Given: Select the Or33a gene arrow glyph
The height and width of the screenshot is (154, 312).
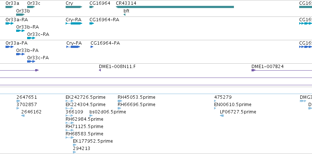Looking at the screenshot, I should [10, 7].
